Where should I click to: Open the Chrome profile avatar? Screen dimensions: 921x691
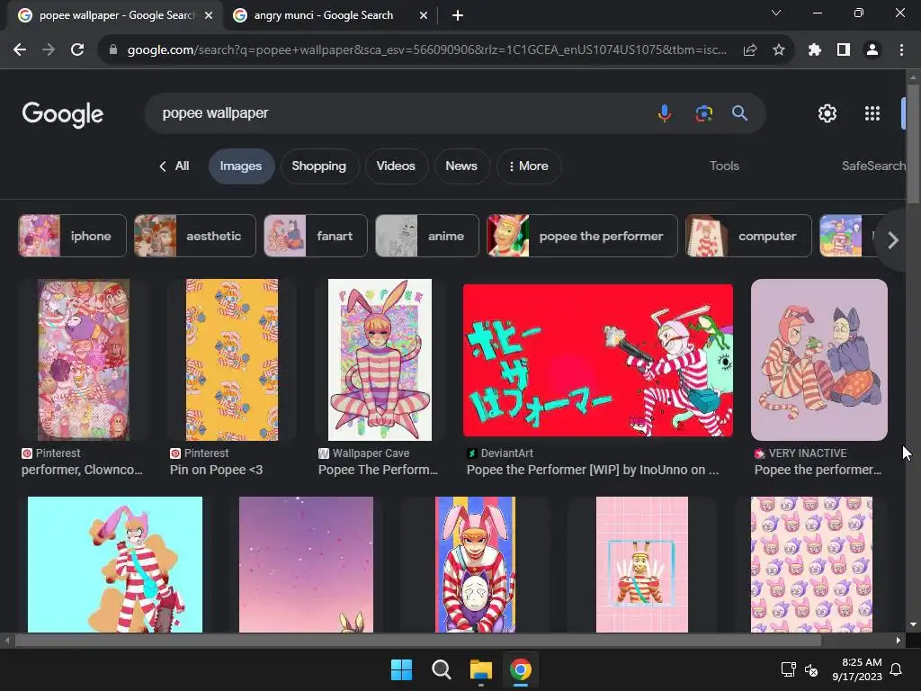click(x=872, y=50)
